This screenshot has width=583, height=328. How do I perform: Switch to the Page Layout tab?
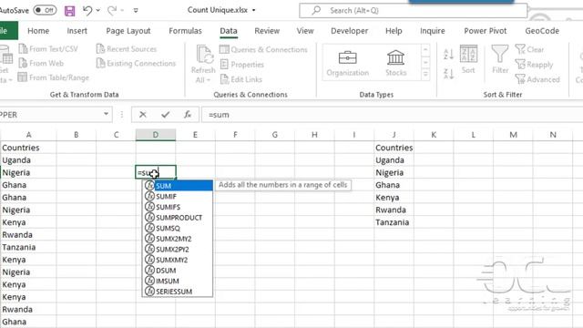point(128,31)
